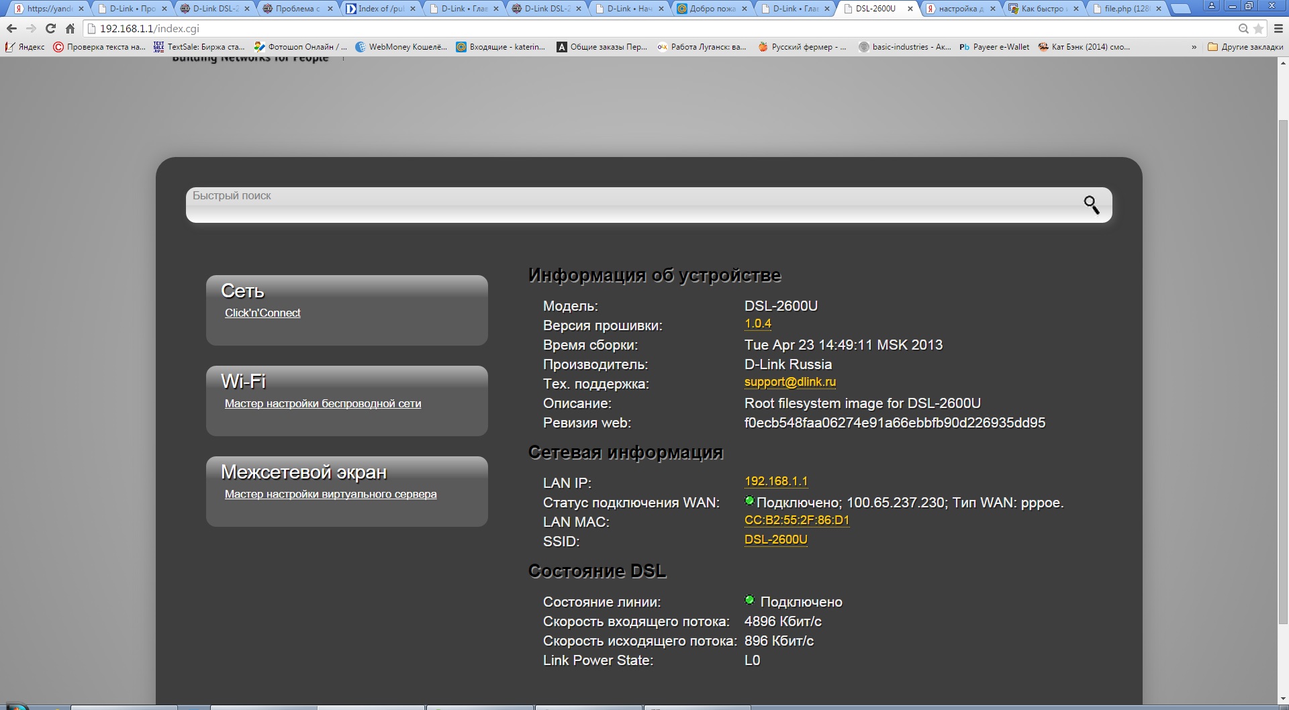Open the 'Входящие - katerin...' bookmark
This screenshot has height=710, width=1289.
[x=500, y=47]
